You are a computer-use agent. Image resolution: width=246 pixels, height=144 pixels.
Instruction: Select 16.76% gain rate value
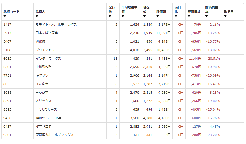point(214,118)
